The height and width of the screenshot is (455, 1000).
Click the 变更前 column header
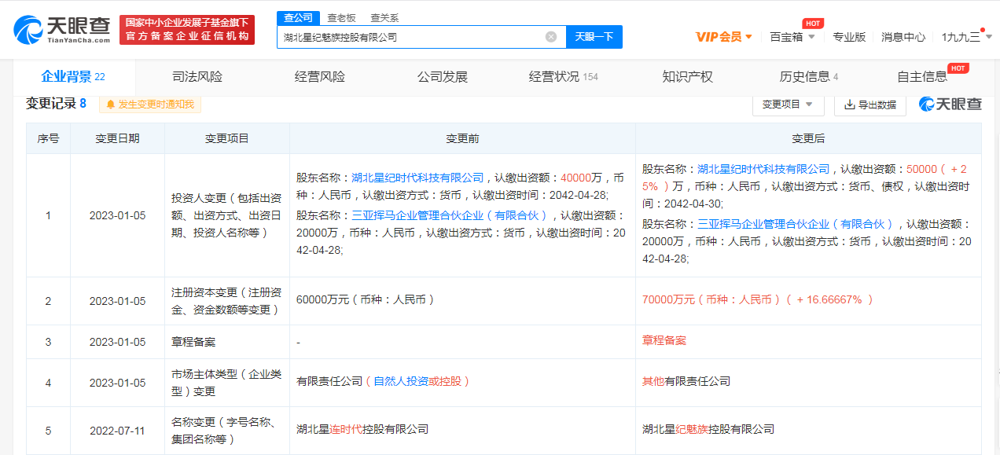click(463, 138)
